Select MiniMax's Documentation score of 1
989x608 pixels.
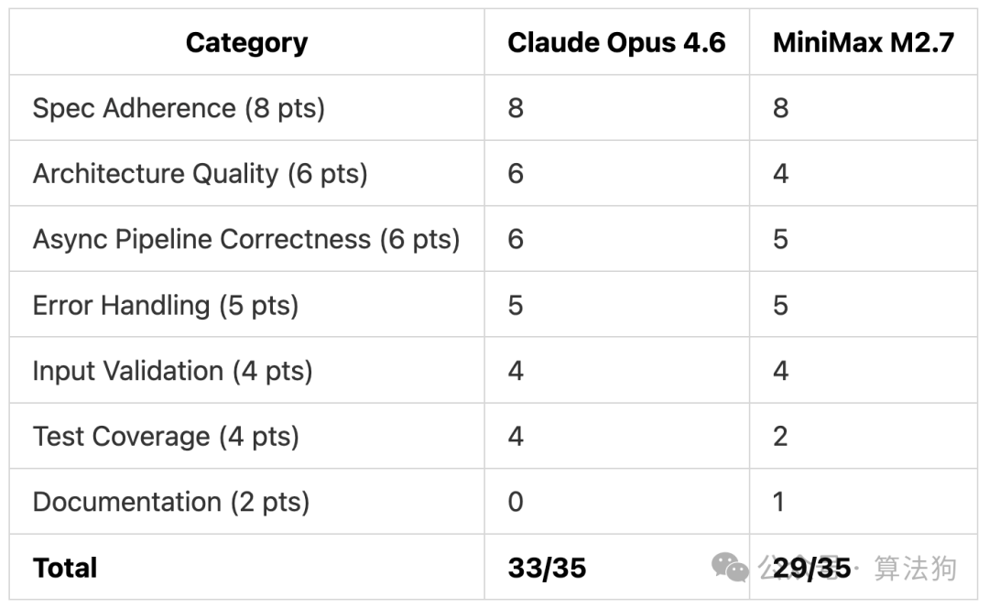(x=780, y=502)
